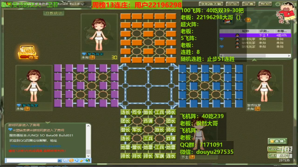
Task: Click the chat bubble icon beside the chat input
Action: click(66, 160)
